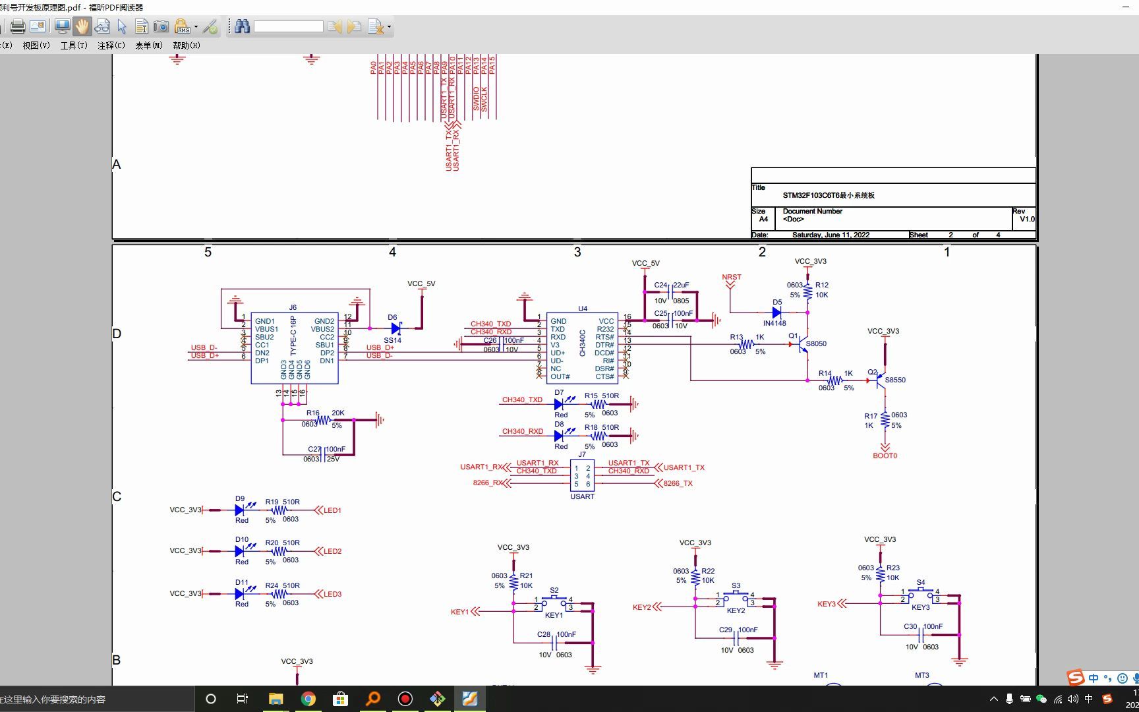
Task: Show hidden system tray icons
Action: [993, 699]
